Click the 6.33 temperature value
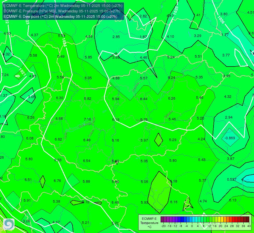 pos(58,160)
